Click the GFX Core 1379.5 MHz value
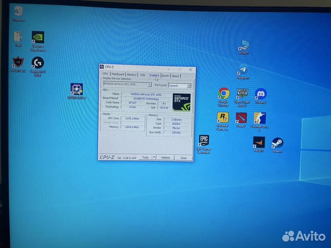The height and width of the screenshot is (248, 331). pos(132,118)
